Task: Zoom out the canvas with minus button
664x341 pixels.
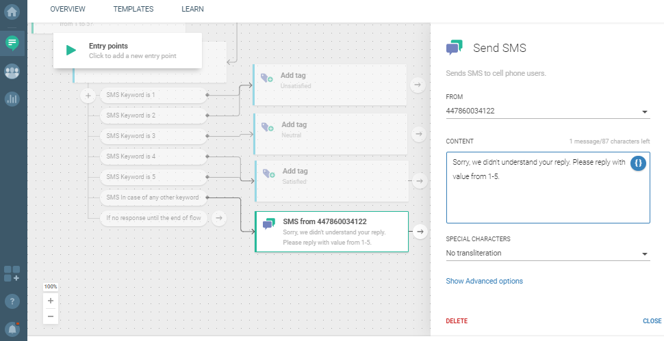Action: [51, 316]
